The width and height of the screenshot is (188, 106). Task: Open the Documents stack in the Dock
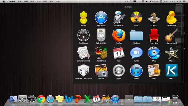tap(138, 99)
